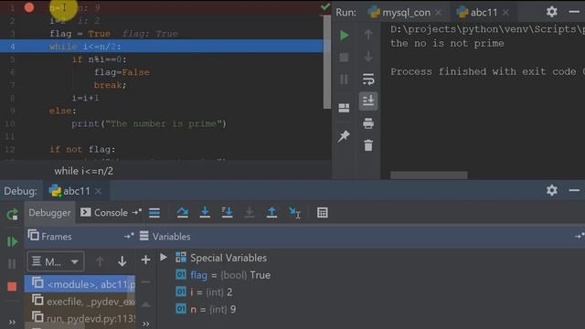585x329 pixels.
Task: Clear all Run console output
Action: (368, 145)
